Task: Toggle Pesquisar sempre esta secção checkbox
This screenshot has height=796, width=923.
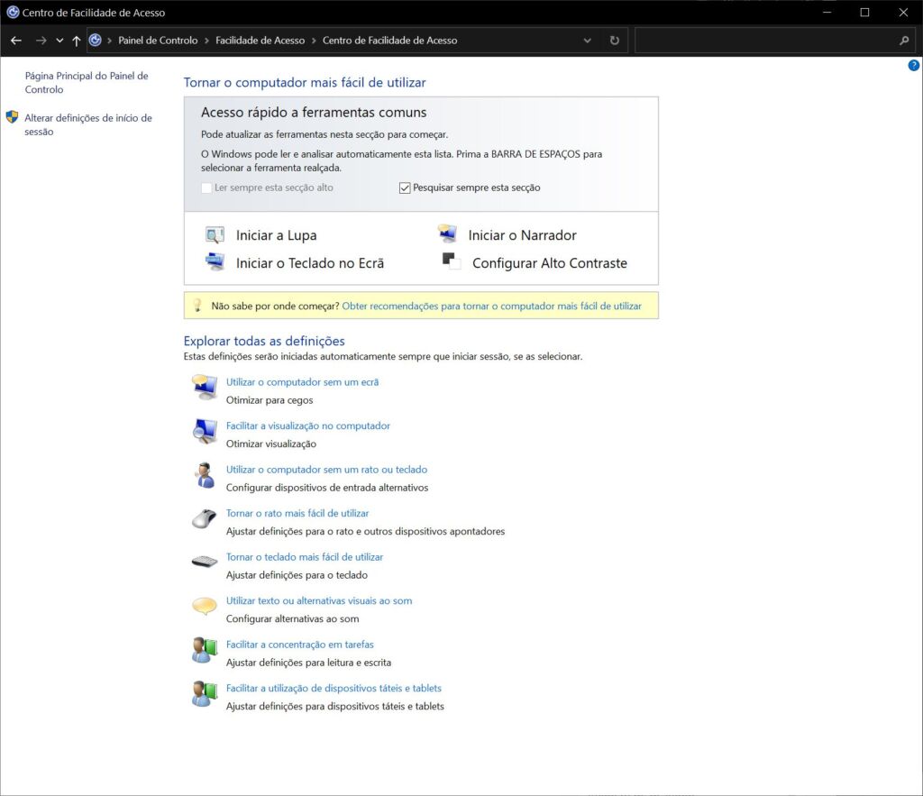Action: (x=405, y=188)
